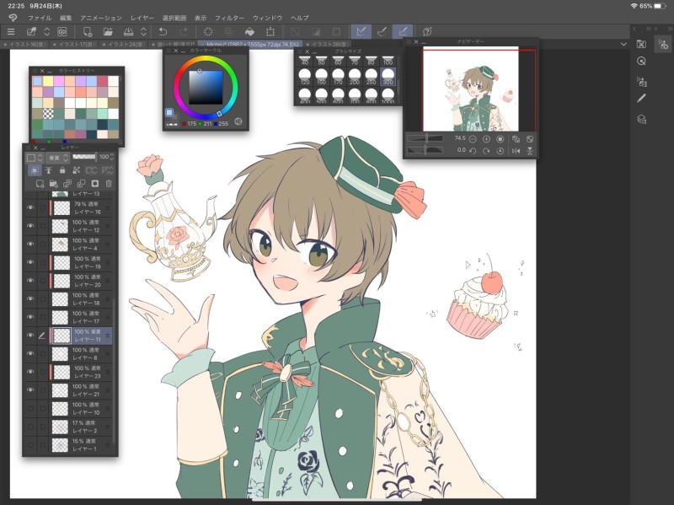Open the hamburger menu in the command bar

pyautogui.click(x=11, y=31)
